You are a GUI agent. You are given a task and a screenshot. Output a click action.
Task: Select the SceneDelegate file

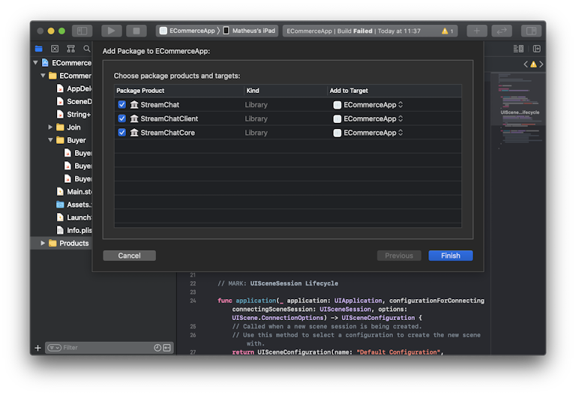pos(73,101)
